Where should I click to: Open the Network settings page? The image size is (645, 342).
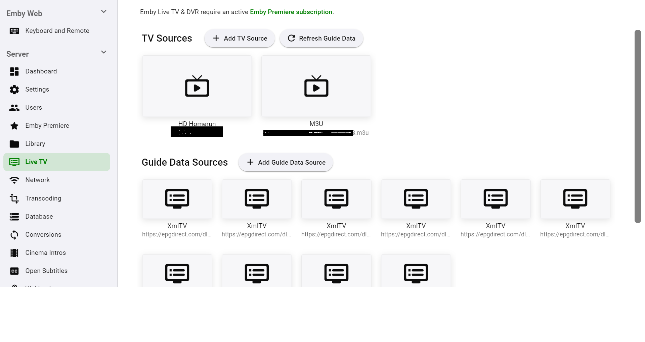[x=56, y=180]
